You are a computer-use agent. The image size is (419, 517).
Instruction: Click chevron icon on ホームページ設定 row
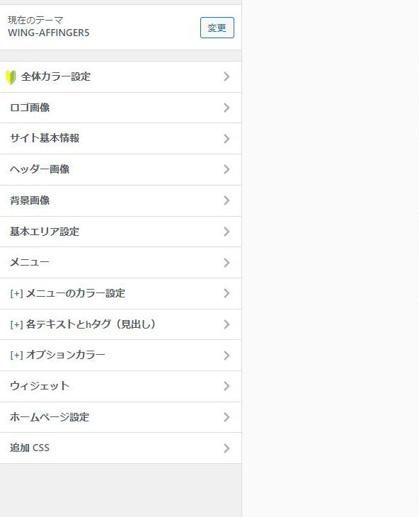[x=226, y=417]
